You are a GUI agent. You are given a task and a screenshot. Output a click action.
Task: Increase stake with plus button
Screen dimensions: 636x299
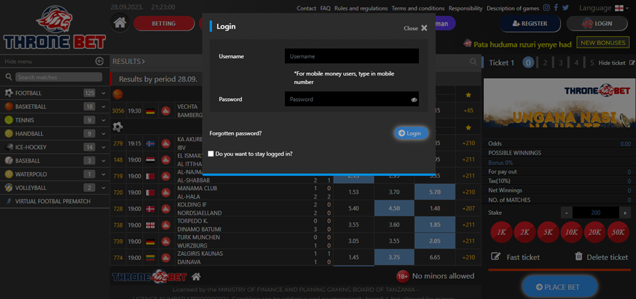tap(625, 212)
